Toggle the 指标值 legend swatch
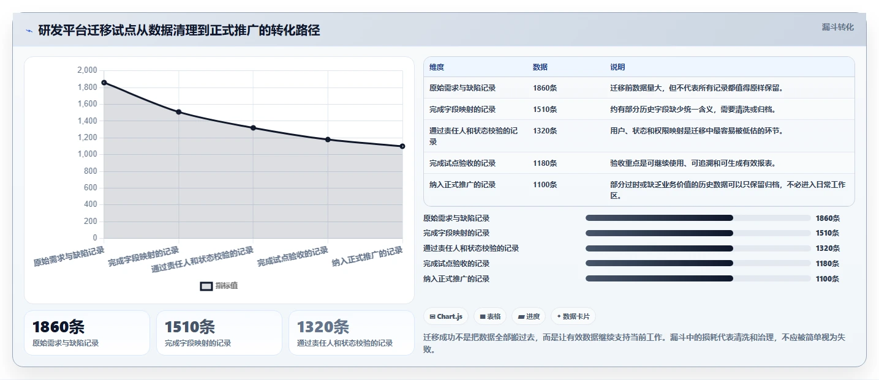This screenshot has height=380, width=879. [x=207, y=286]
